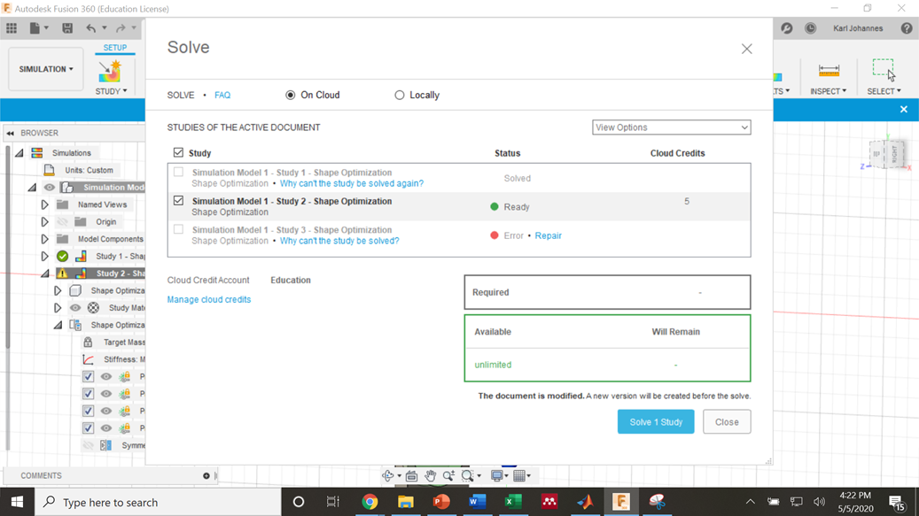This screenshot has width=919, height=516.
Task: Click the Select tool icon
Action: point(884,70)
